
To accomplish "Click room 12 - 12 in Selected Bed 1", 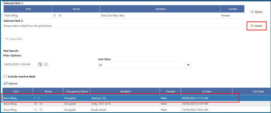I will [x=76, y=16].
